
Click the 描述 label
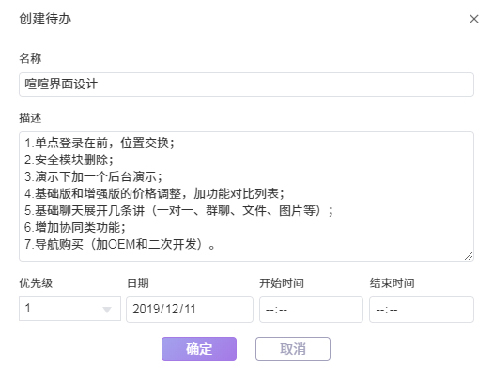(x=30, y=118)
